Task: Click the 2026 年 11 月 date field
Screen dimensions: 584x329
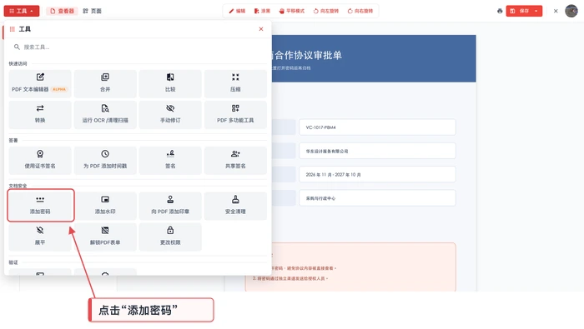Action: 377,174
